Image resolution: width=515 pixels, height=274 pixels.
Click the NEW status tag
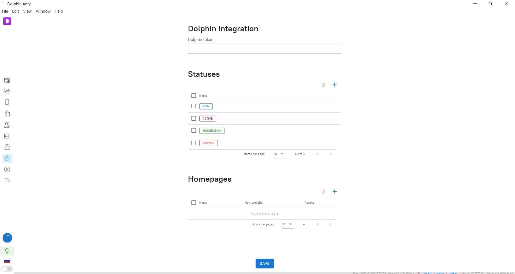click(206, 106)
